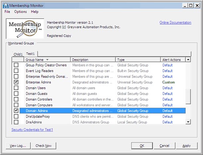Open Custom alert actions for Enterprise Admins
Screen dimensions: 203x155
(169, 82)
